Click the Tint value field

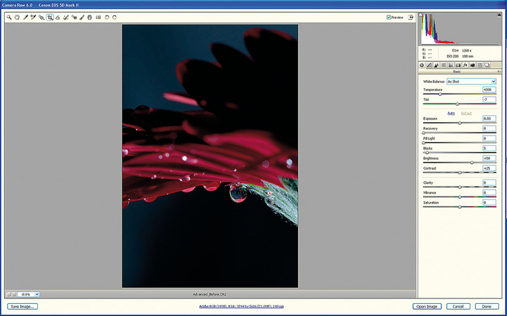click(489, 99)
